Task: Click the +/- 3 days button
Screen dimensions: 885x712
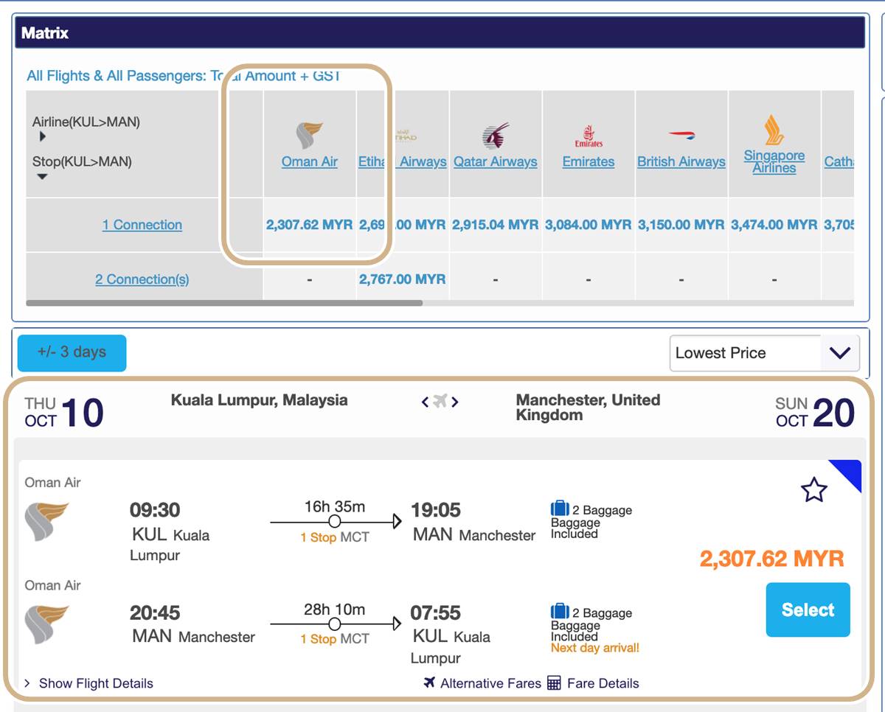Action: [72, 352]
